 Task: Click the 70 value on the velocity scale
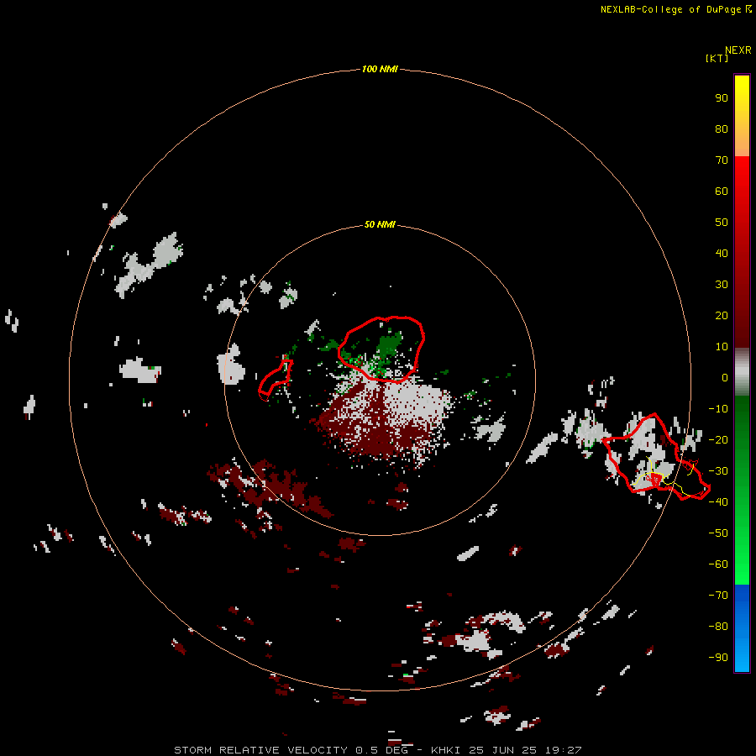tap(722, 160)
